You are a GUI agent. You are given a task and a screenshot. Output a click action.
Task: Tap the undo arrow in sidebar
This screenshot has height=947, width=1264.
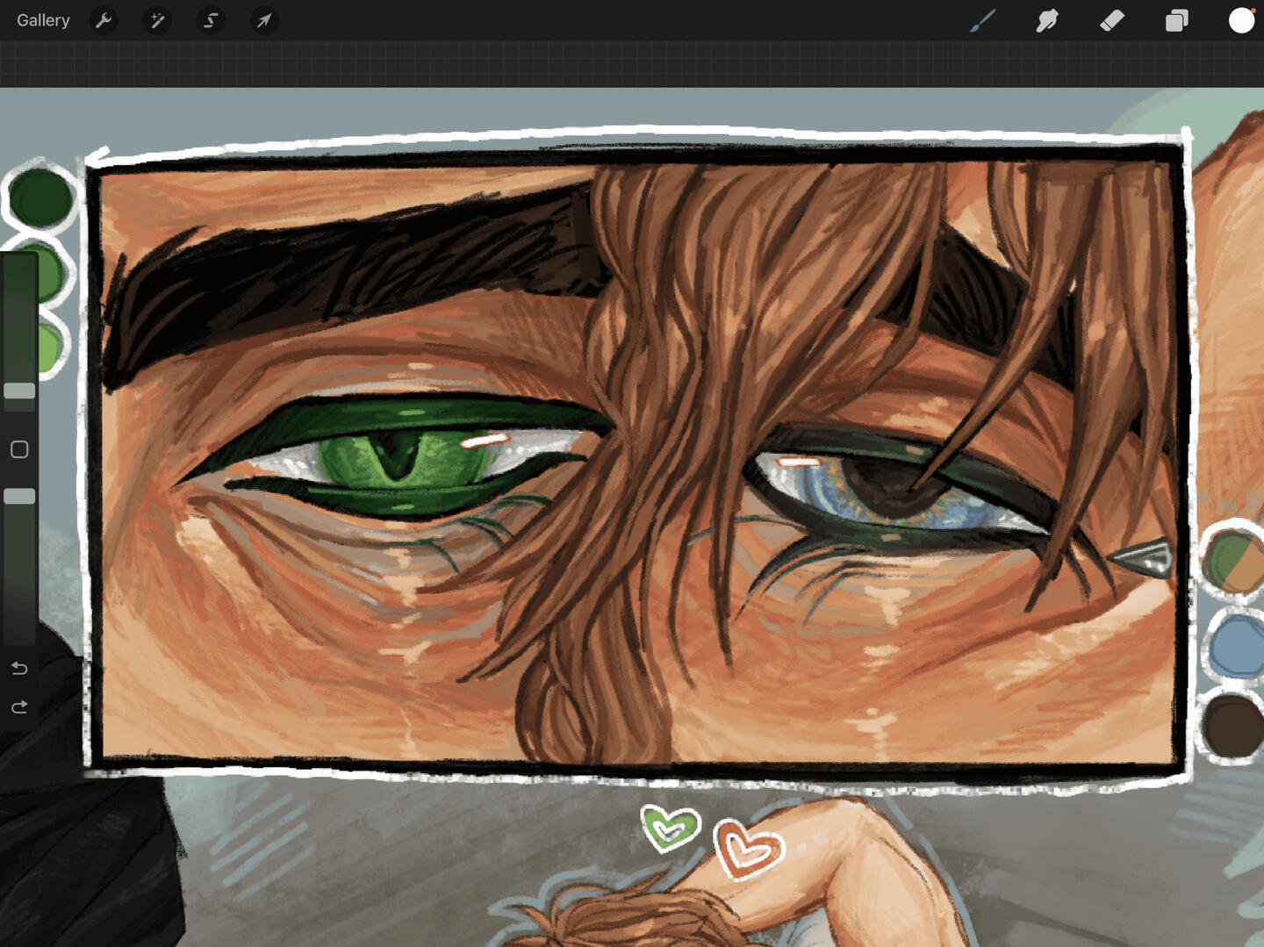pos(19,669)
